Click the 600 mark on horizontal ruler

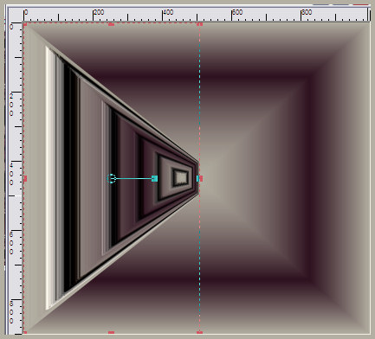click(x=237, y=12)
